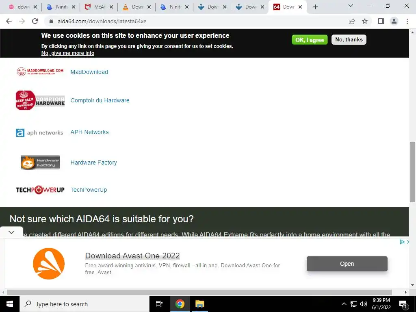
Task: Decline cookies with No, thanks
Action: pyautogui.click(x=349, y=39)
